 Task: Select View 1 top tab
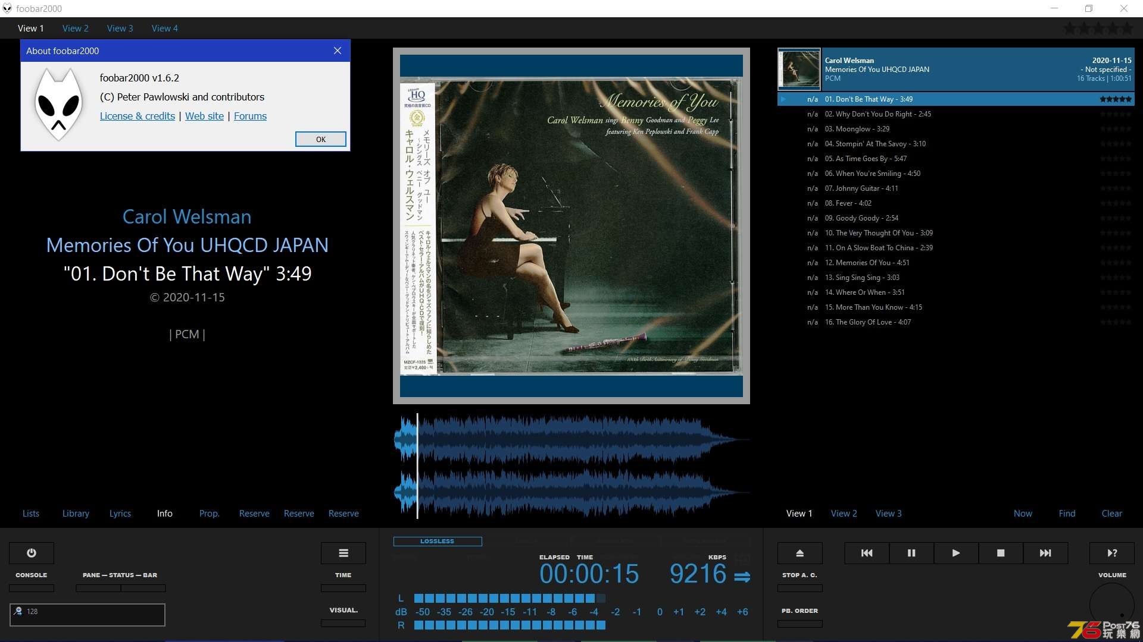[x=31, y=28]
